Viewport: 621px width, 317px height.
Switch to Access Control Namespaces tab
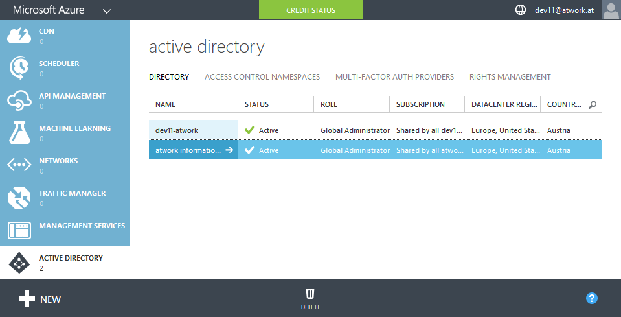262,77
